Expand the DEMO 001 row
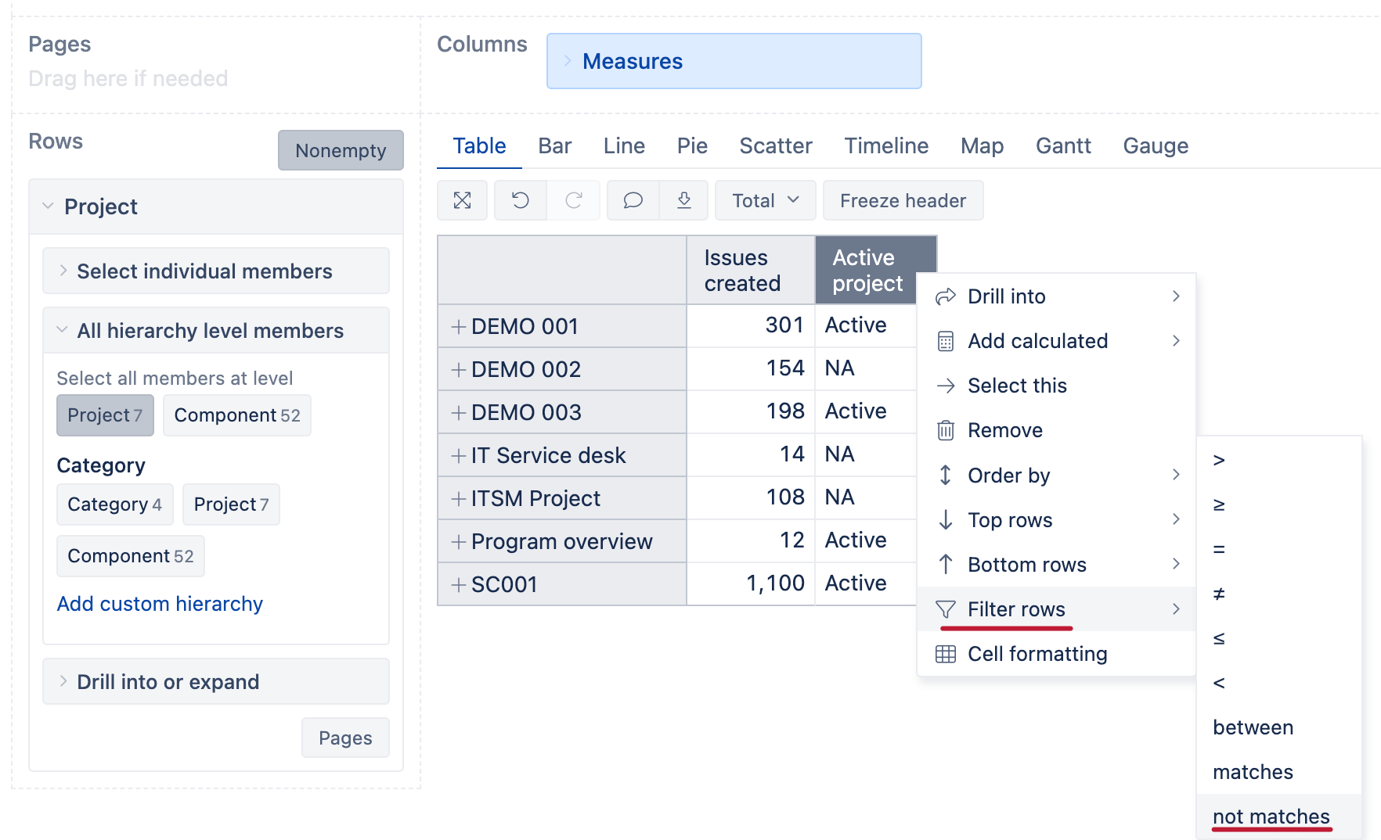 tap(458, 325)
